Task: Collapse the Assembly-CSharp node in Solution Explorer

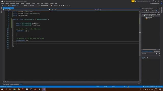Action: [143, 16]
